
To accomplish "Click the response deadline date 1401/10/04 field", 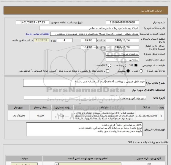I will (122, 40).
